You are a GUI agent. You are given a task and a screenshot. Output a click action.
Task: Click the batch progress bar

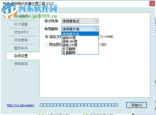tap(79, 105)
